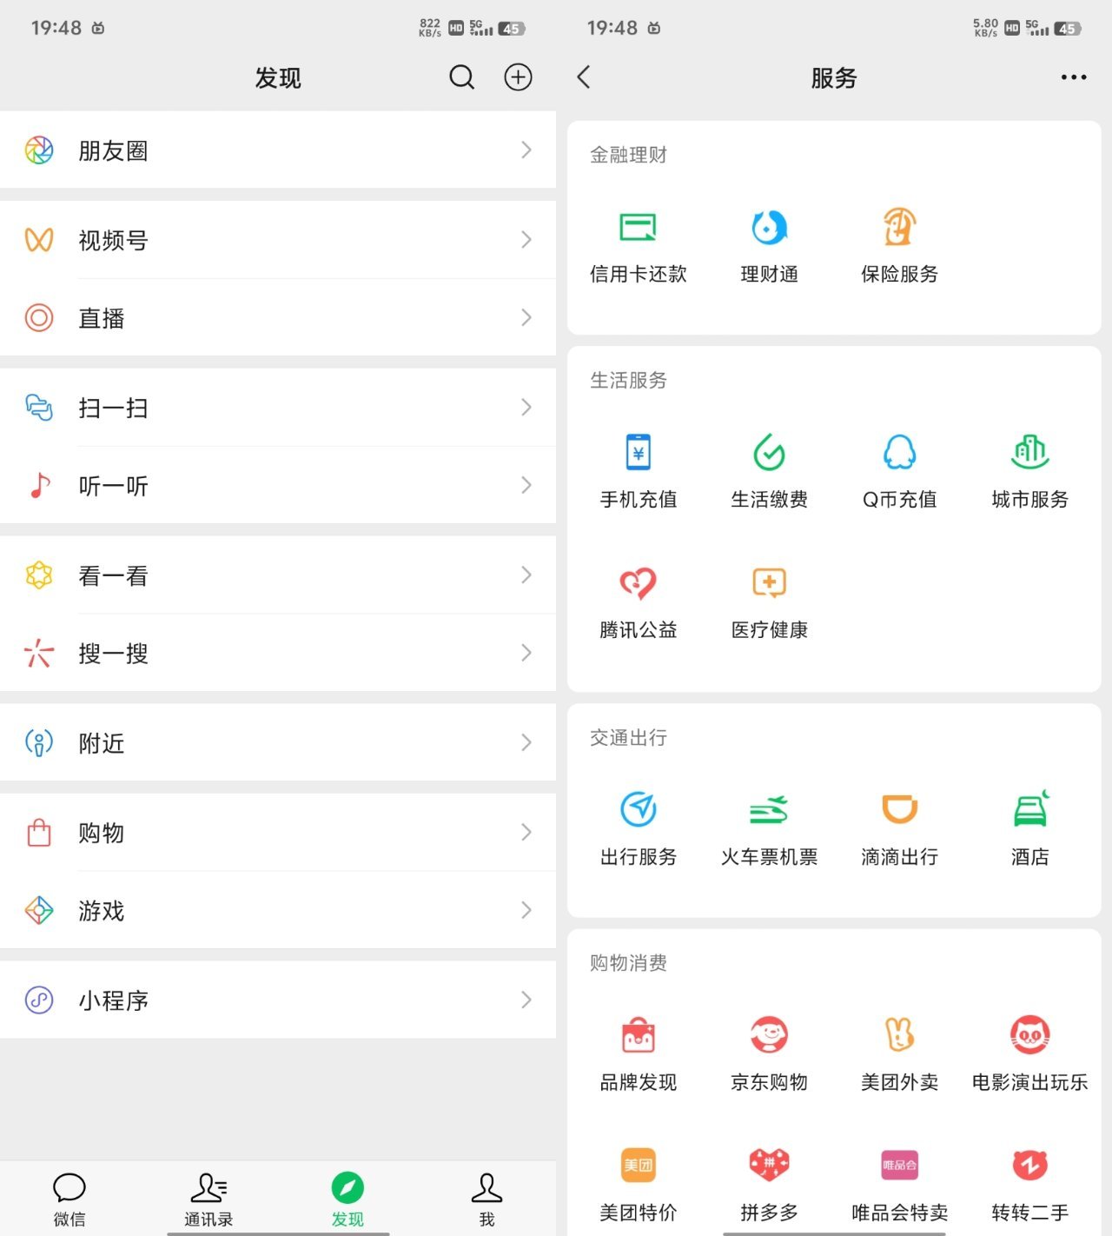
Task: Expand the 视频号 row chevron
Action: point(526,240)
